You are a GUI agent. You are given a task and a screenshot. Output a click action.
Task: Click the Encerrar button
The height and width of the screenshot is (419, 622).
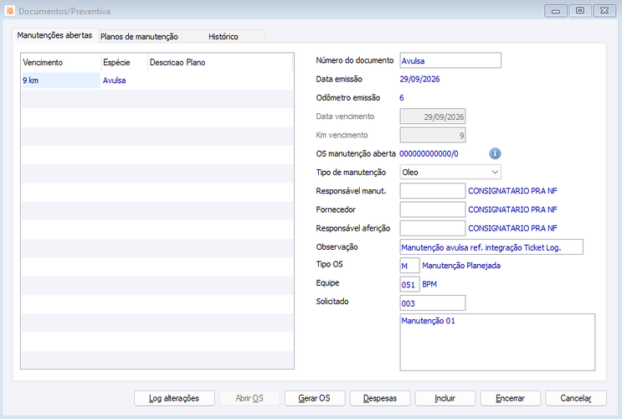point(510,398)
